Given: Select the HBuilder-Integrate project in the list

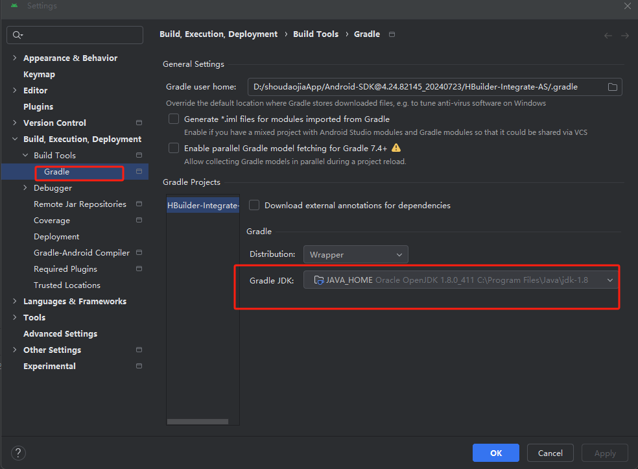Looking at the screenshot, I should click(203, 205).
